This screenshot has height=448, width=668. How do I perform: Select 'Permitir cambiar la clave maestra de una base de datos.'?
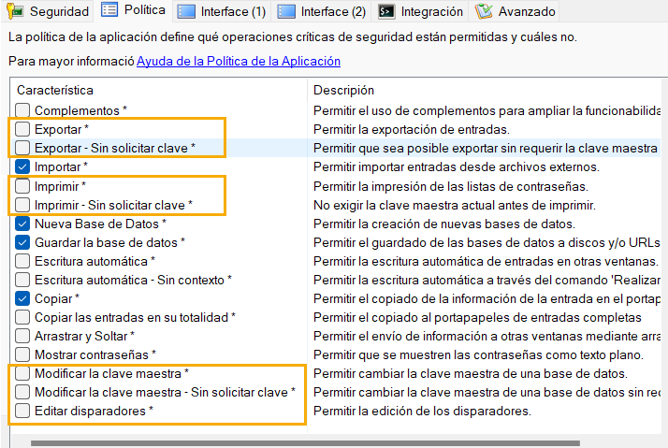471,374
